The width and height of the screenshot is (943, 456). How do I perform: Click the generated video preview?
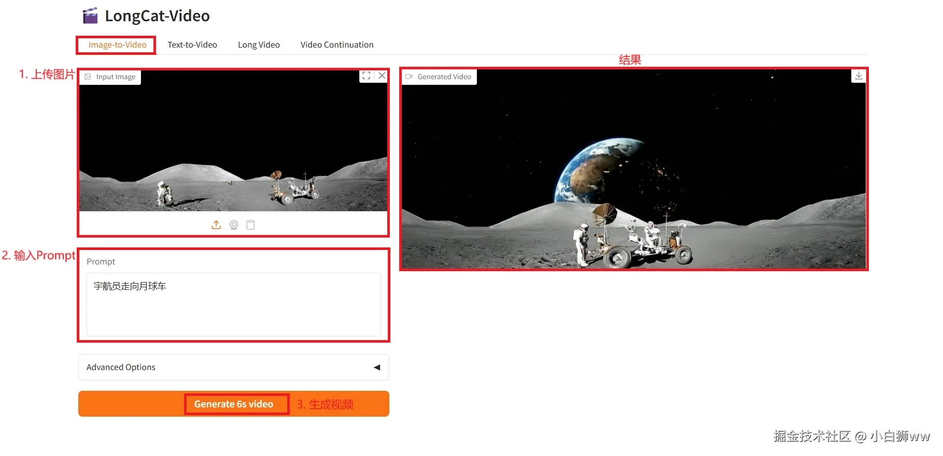(634, 169)
